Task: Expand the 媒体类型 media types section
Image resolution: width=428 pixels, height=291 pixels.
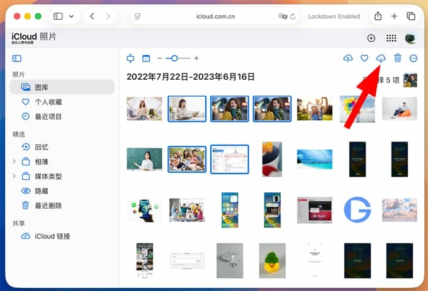Action: click(x=14, y=177)
